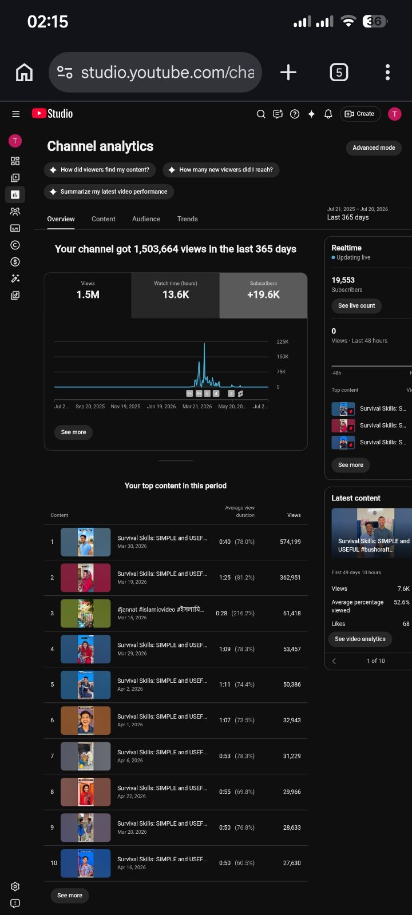Click See live count button
This screenshot has width=412, height=915.
click(356, 305)
